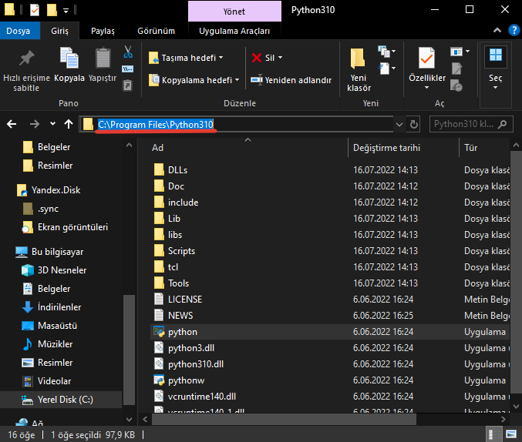Click the scissors cut icon

(128, 53)
